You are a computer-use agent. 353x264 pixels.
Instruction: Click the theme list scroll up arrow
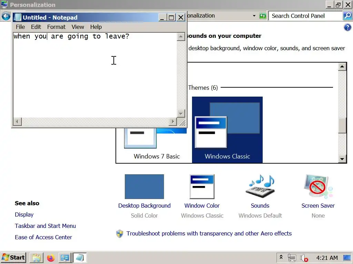click(342, 67)
